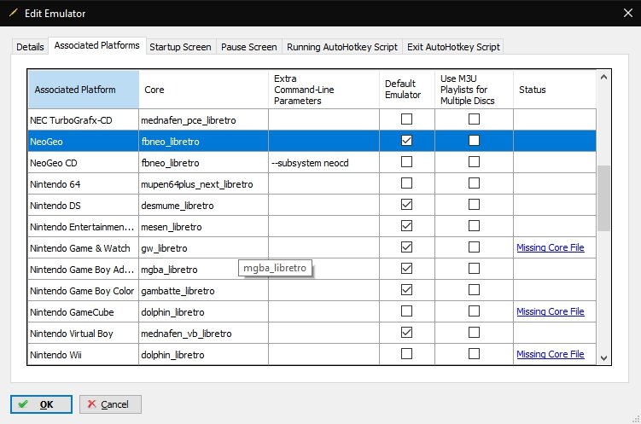Select the Nintendo Game Boy Color cell

pos(84,291)
